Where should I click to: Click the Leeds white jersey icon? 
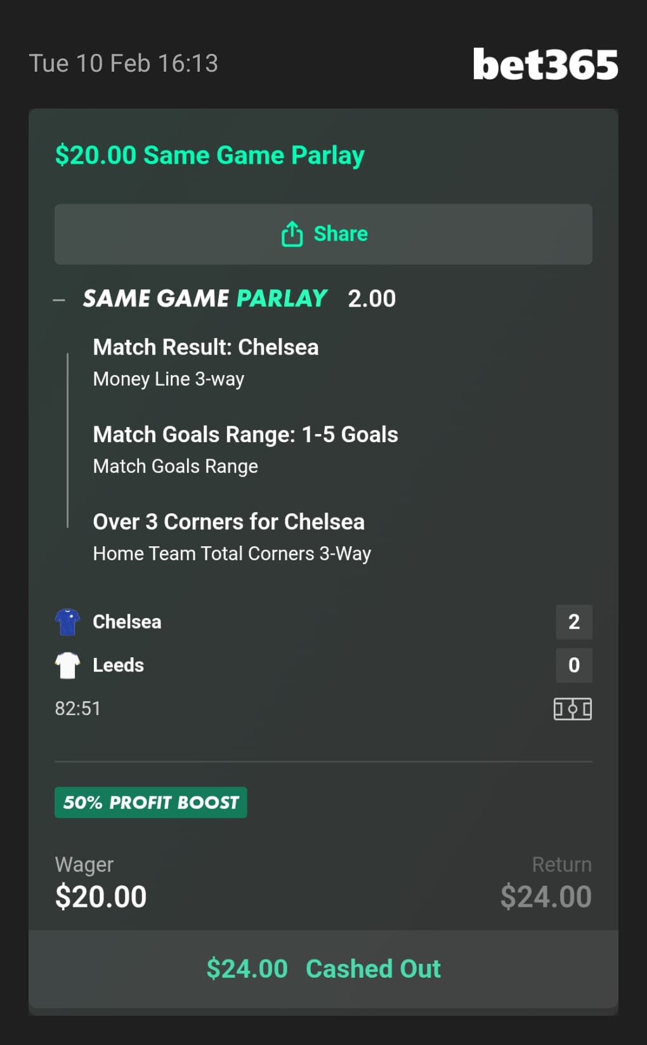[x=67, y=665]
